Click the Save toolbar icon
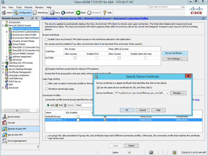 (x=55, y=12)
